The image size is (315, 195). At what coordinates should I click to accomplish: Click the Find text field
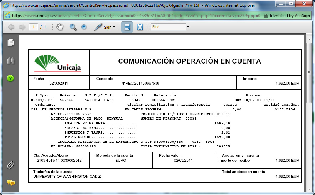tap(168, 27)
